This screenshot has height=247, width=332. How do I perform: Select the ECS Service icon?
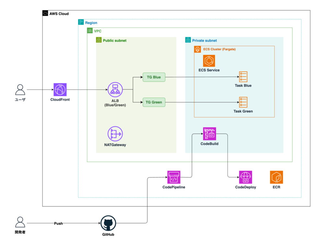209,61
